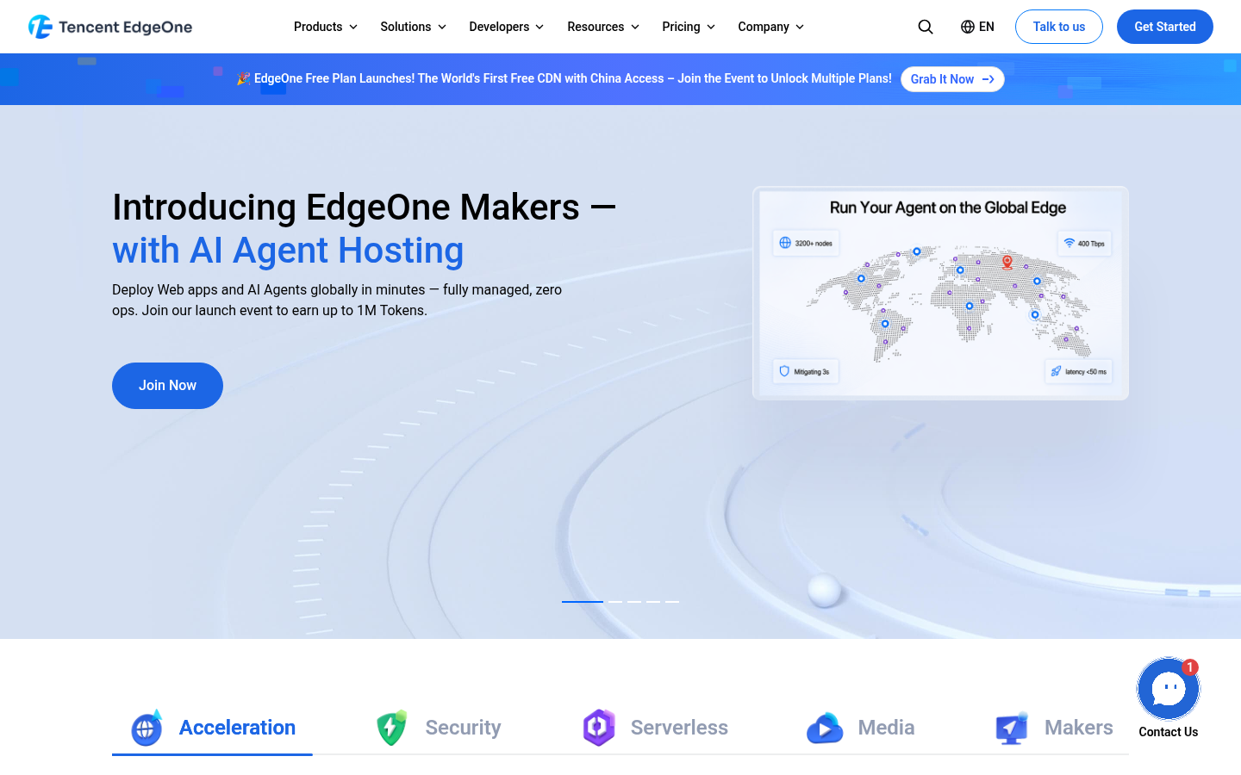Click the latency <50 ms badge
This screenshot has width=1241, height=775.
point(1078,371)
